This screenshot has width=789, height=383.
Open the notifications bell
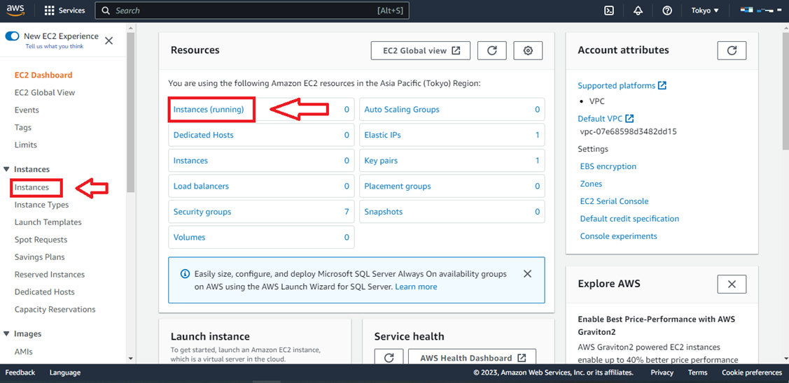point(638,10)
